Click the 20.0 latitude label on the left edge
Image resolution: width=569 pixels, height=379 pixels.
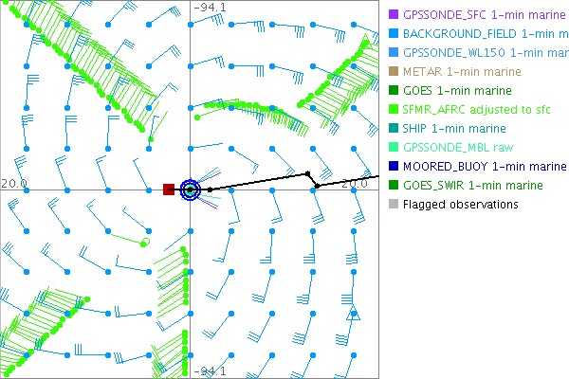click(14, 183)
